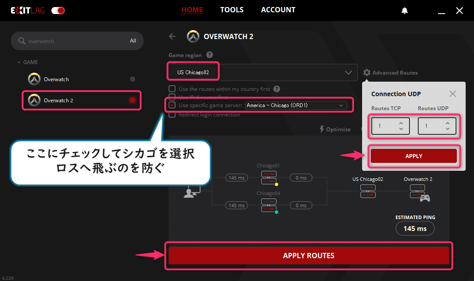The height and width of the screenshot is (281, 474).
Task: Click the estimated ping 145 ms badge
Action: point(415,228)
